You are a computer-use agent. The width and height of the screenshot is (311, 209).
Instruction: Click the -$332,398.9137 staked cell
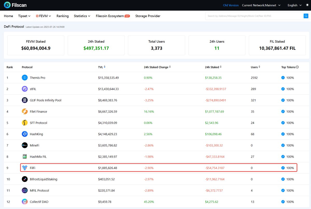(x=216, y=89)
